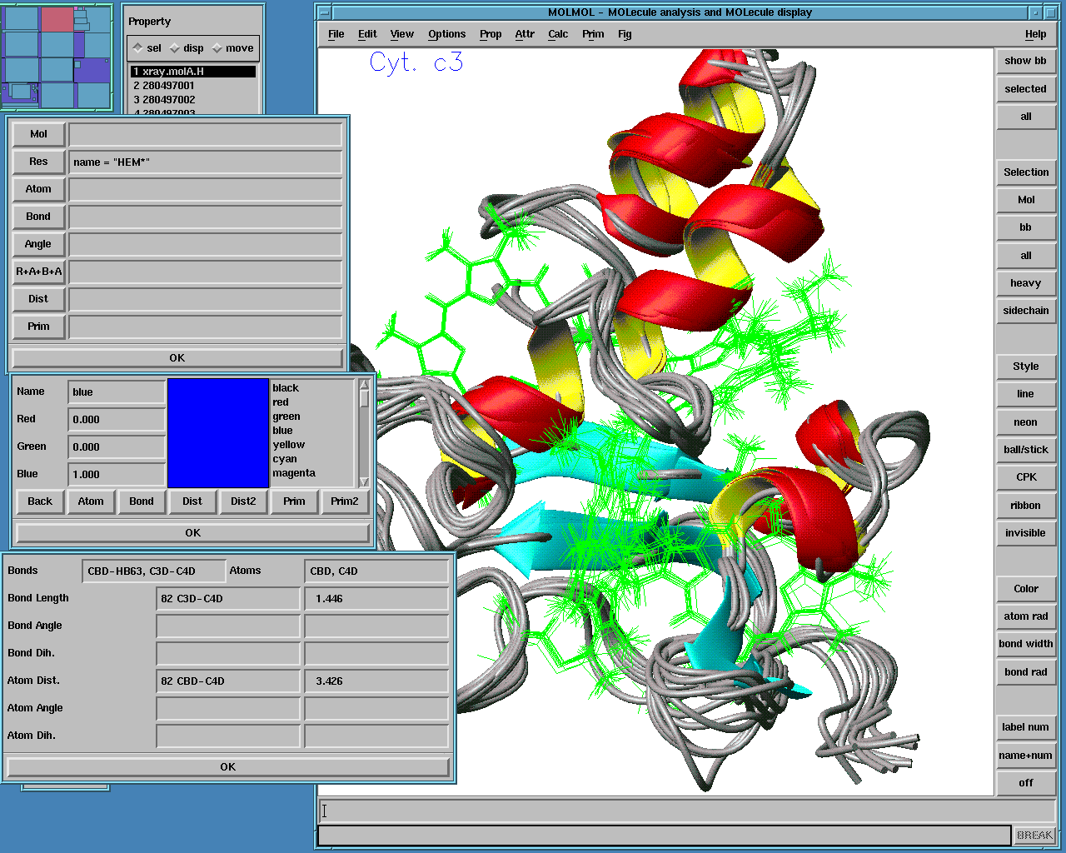Select xray.molA.H in the molecule list
This screenshot has height=853, width=1066.
click(192, 72)
